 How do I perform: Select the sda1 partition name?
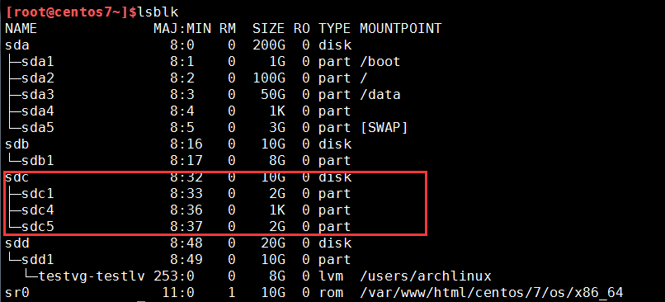[x=37, y=62]
